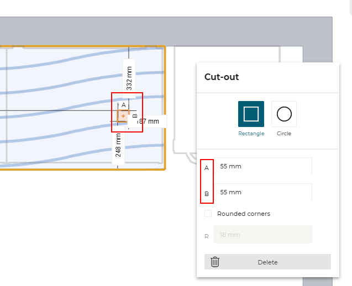352x286 pixels.
Task: Click the 332 mm dimension label
Action: point(129,78)
